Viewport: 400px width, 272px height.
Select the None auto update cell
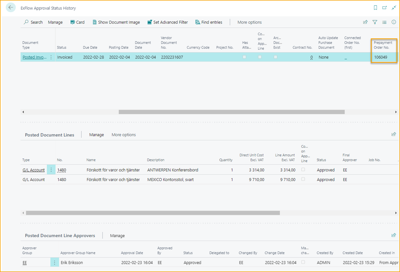[324, 57]
